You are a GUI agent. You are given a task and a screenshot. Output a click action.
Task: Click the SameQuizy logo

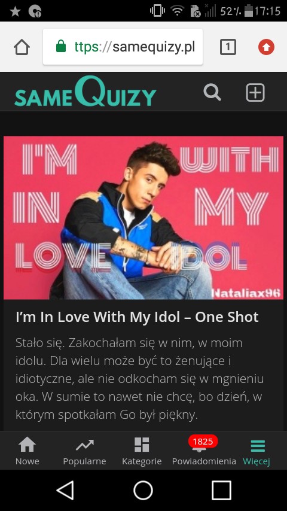pos(86,92)
